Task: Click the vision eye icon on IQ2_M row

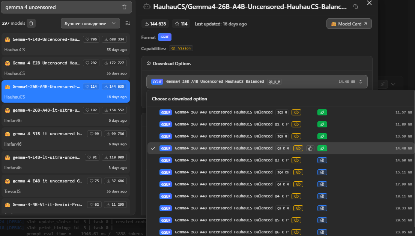Action: click(296, 113)
